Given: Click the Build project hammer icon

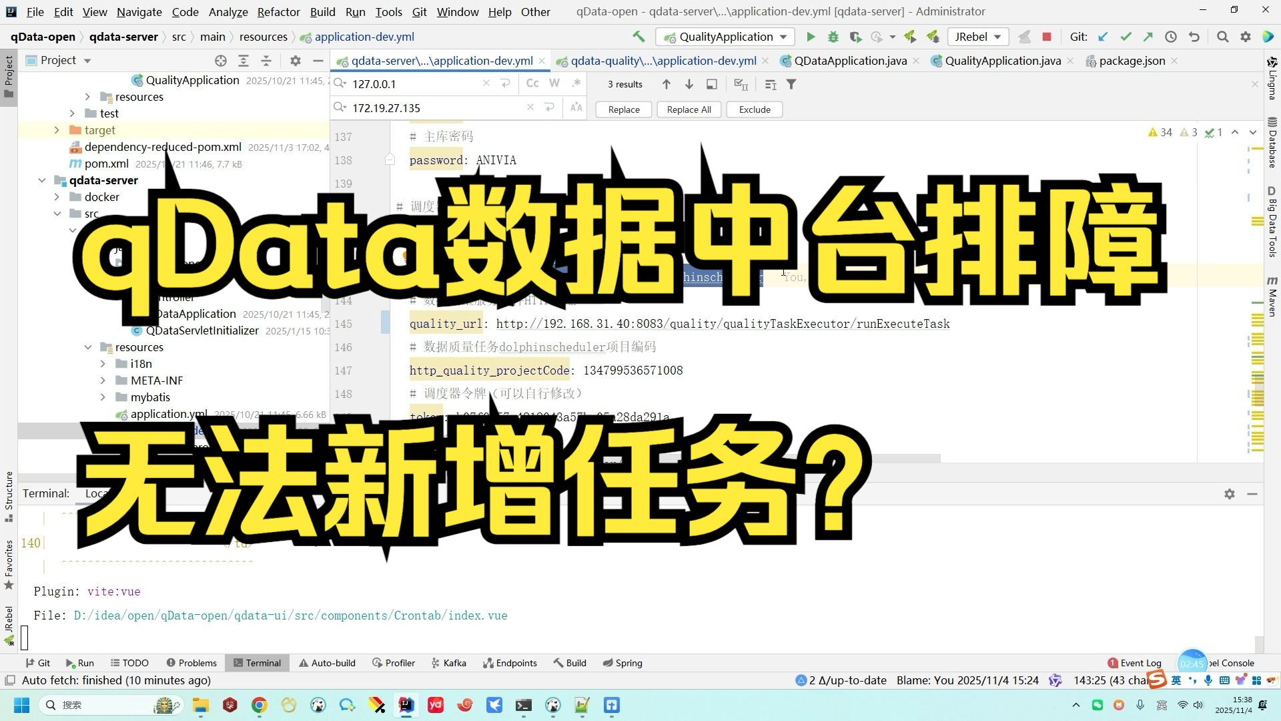Looking at the screenshot, I should tap(638, 37).
